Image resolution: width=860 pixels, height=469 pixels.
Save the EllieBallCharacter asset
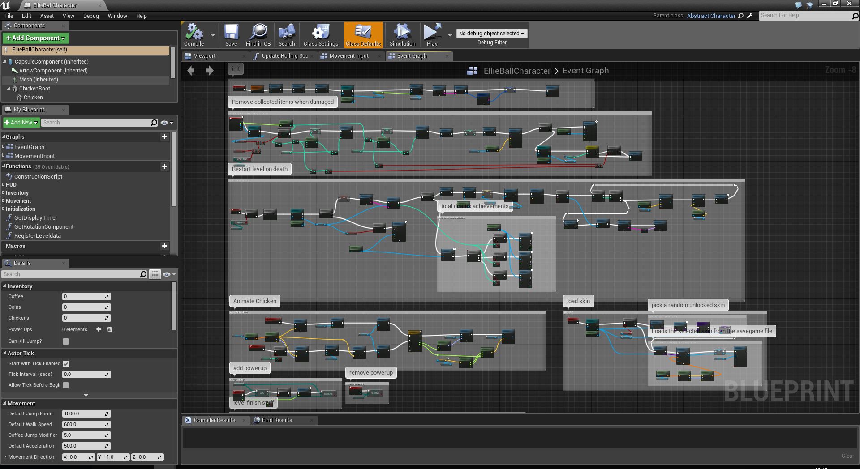[231, 35]
